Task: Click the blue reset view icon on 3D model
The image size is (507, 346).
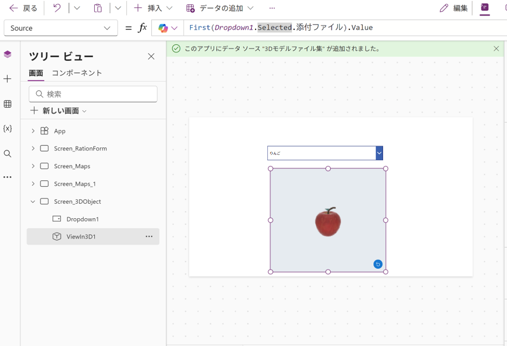Action: 378,264
